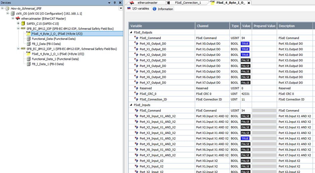Pin the Devices panel with auto-hide icon
Viewport: 315px width, 173px height.
click(115, 3)
